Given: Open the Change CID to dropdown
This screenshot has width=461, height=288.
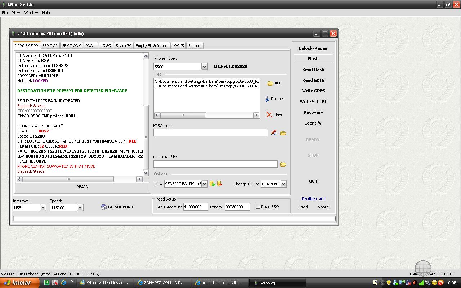Looking at the screenshot, I should [283, 184].
